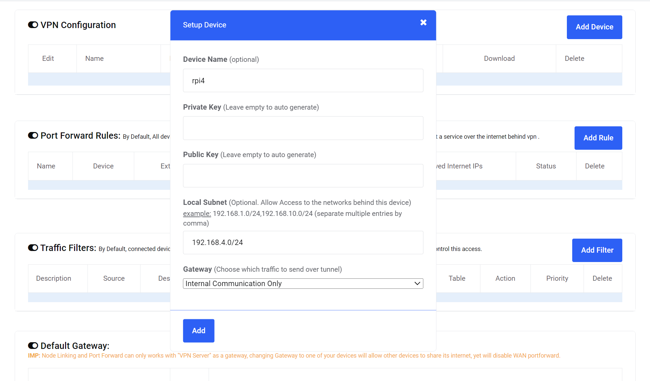This screenshot has width=650, height=381.
Task: Click into the Public Key field
Action: 303,175
